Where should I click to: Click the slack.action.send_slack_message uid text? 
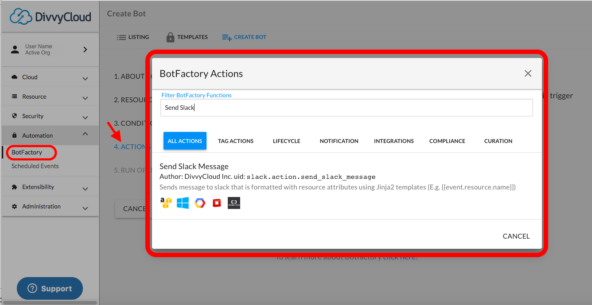(x=311, y=177)
